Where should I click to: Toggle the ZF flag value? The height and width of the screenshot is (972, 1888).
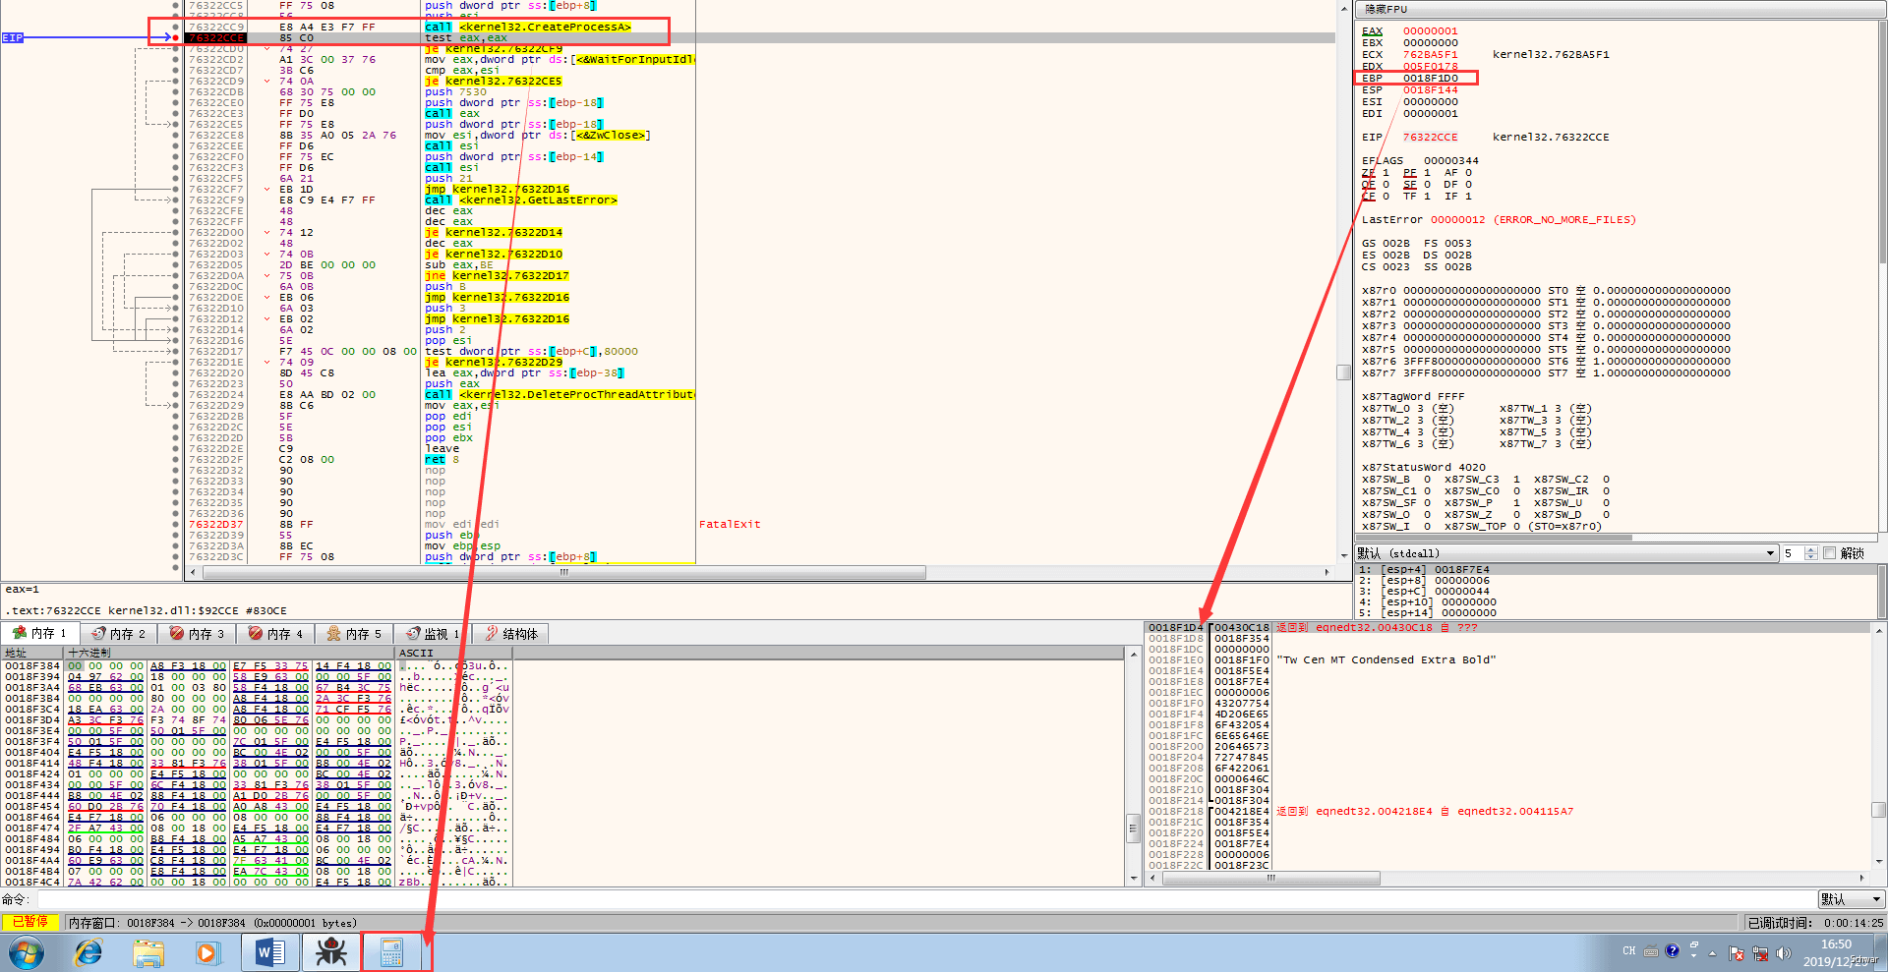click(x=1386, y=173)
